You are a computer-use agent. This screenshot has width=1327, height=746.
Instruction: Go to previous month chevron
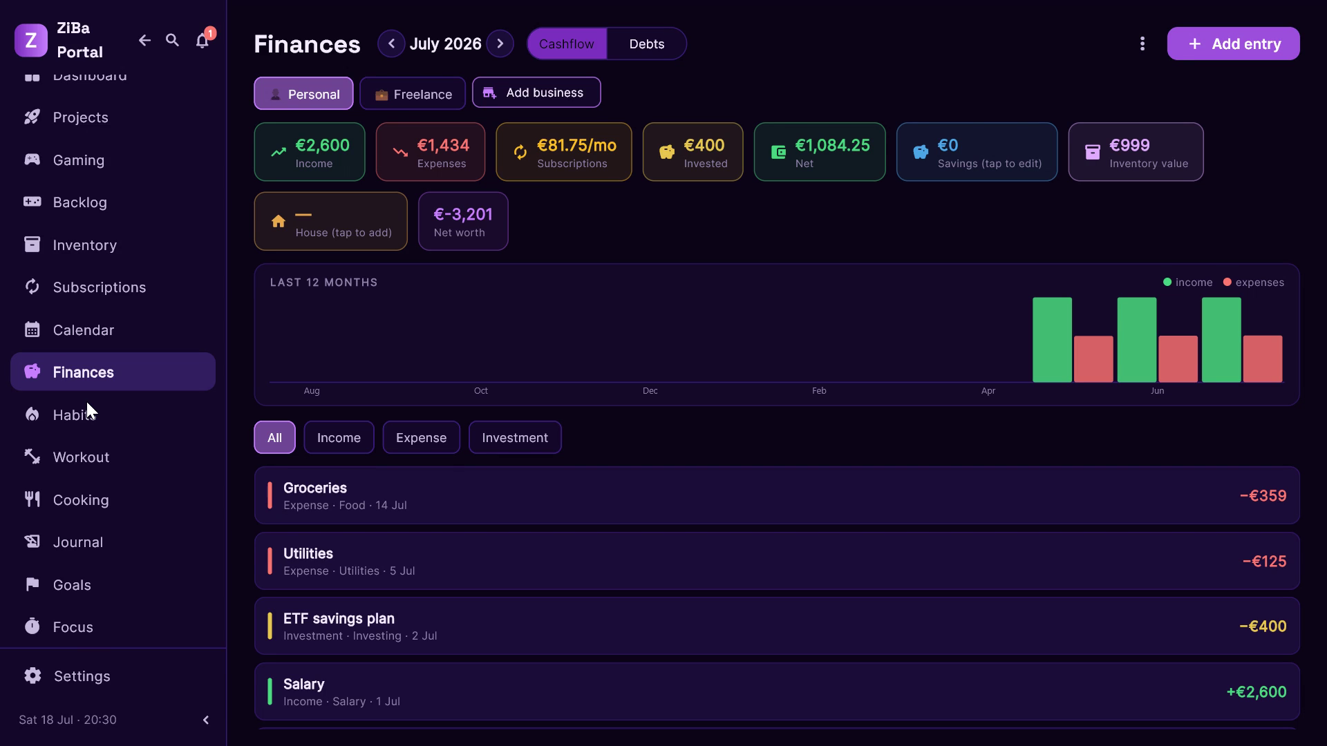tap(391, 44)
